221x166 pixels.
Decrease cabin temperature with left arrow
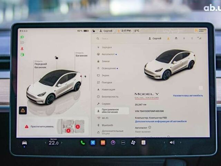pyautogui.click(x=46, y=143)
